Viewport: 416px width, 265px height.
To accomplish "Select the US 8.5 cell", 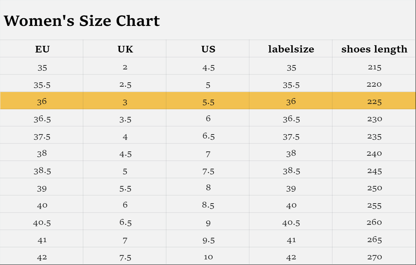I will (x=208, y=205).
